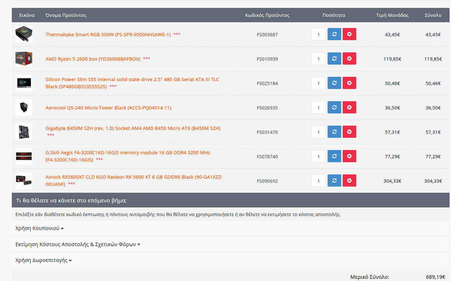
Task: Refresh quantity for Thermaltake Smart RGB 500W
Action: coord(334,34)
